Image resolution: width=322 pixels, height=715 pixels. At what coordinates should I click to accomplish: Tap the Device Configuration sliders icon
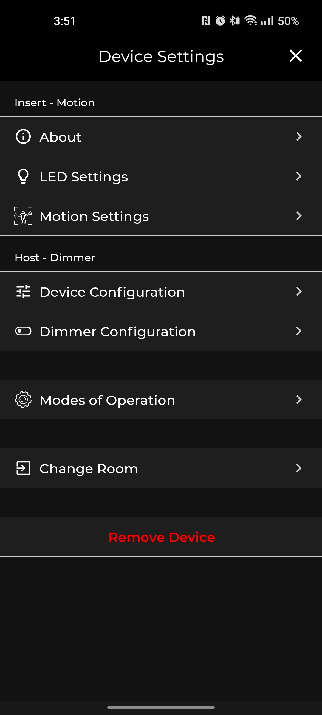click(23, 291)
